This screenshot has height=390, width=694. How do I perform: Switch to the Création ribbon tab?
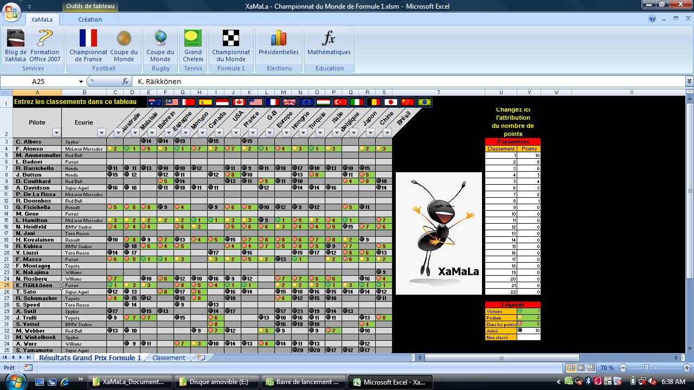click(x=90, y=19)
